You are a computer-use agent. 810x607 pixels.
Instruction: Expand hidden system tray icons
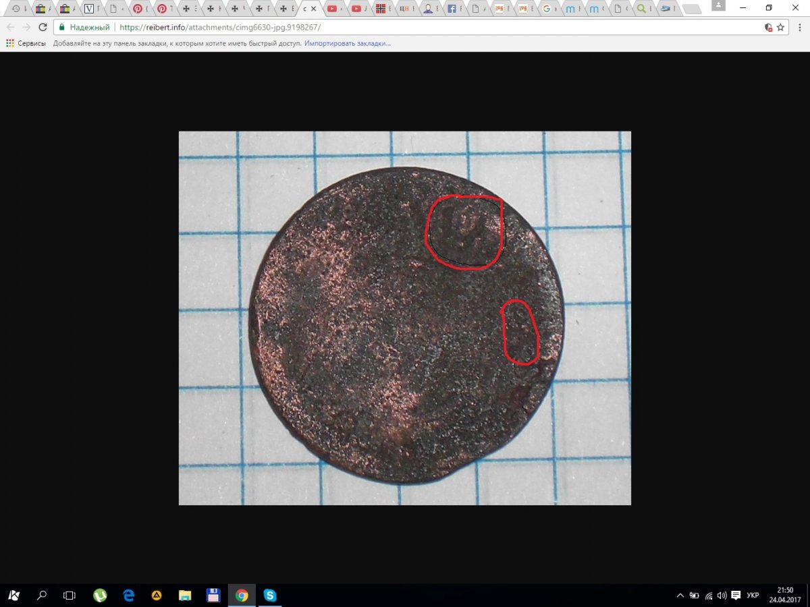[680, 596]
